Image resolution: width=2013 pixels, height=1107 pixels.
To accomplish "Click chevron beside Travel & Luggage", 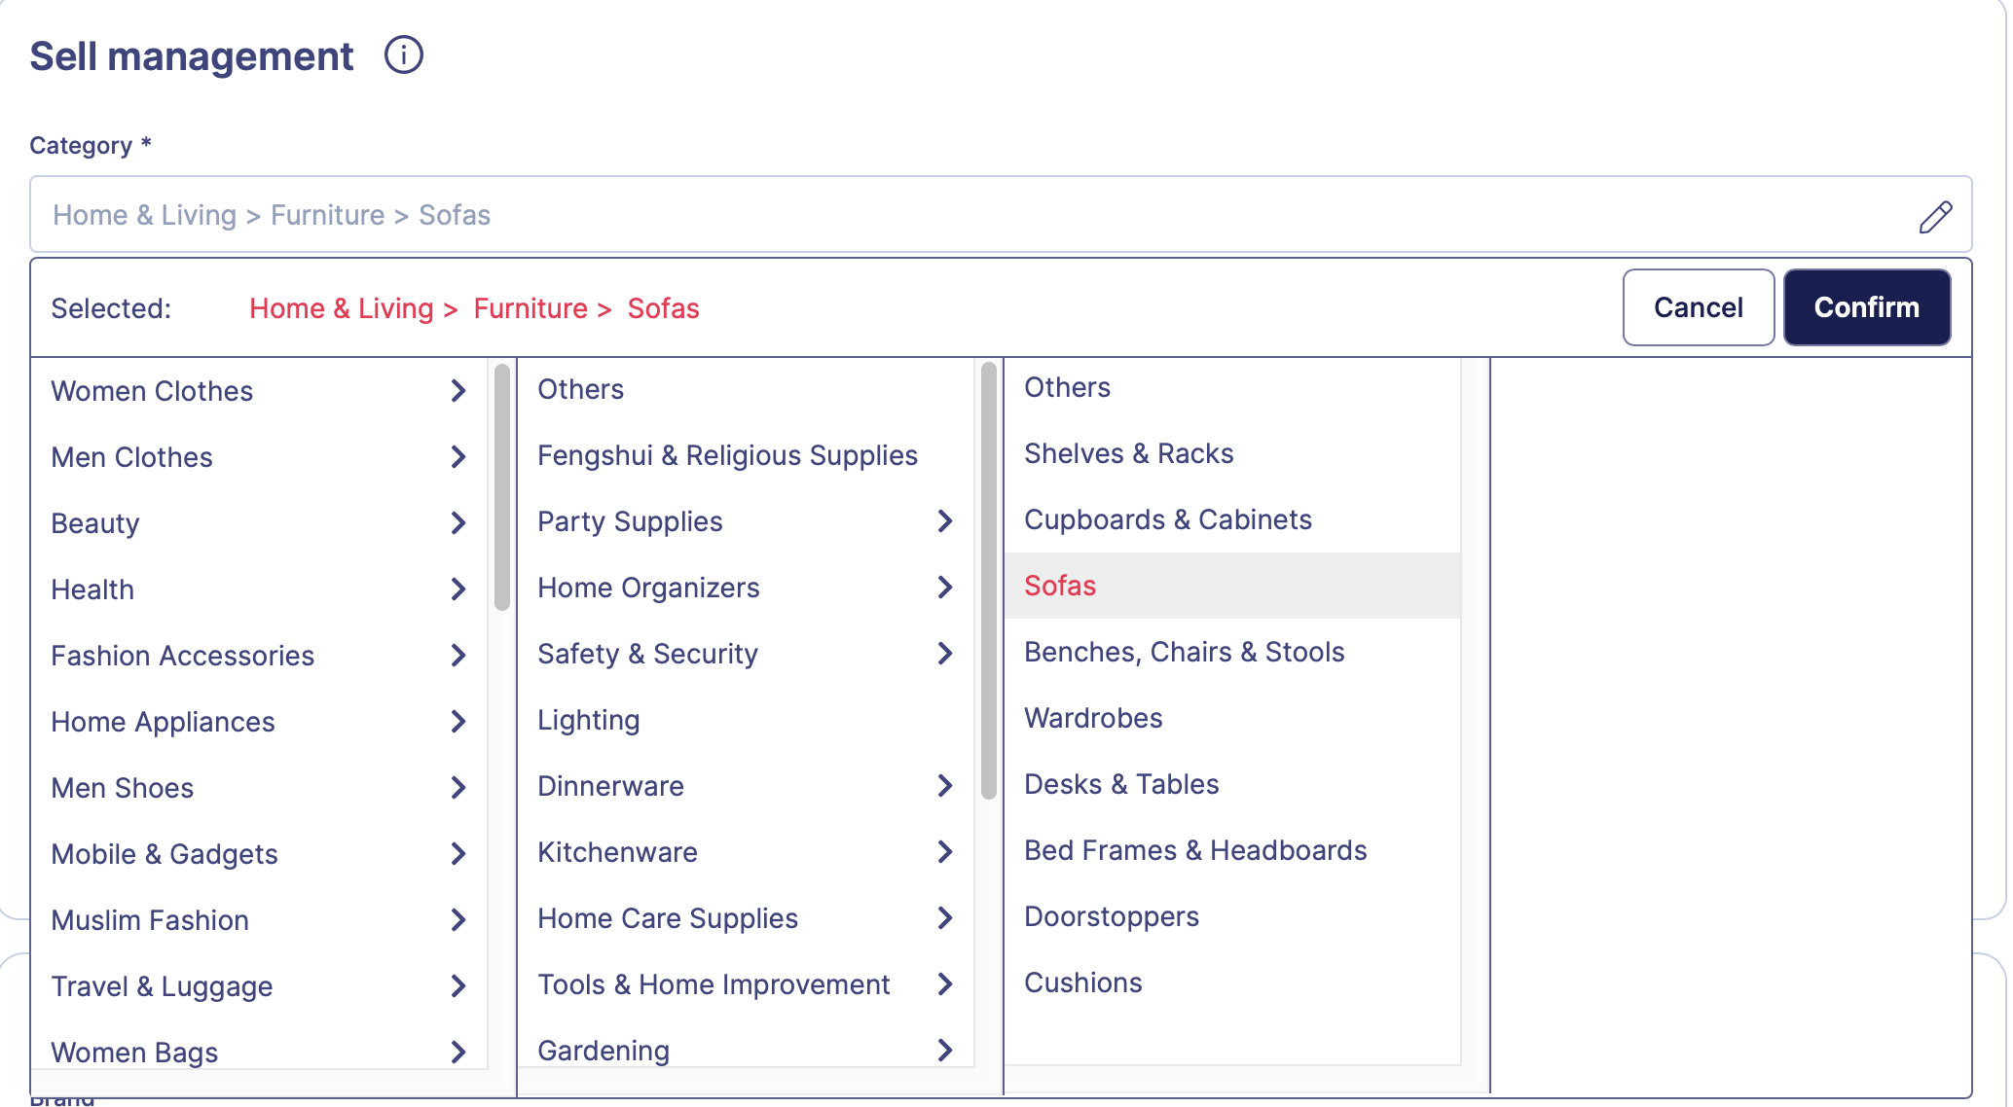I will pos(458,986).
